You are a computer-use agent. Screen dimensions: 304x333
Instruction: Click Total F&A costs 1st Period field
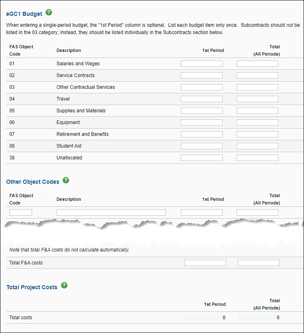pyautogui.click(x=205, y=263)
